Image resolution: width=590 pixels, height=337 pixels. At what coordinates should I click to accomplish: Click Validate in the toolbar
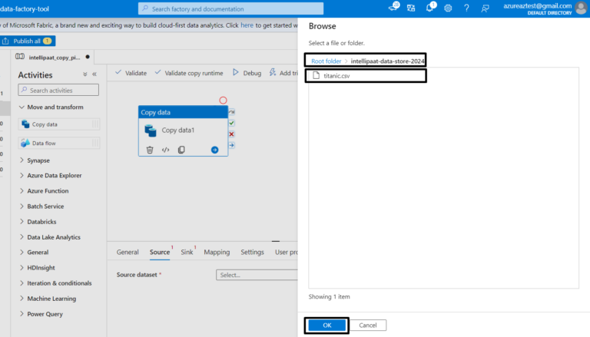click(131, 73)
